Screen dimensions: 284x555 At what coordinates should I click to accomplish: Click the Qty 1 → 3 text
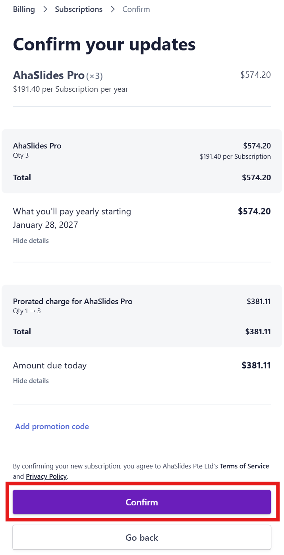point(27,311)
